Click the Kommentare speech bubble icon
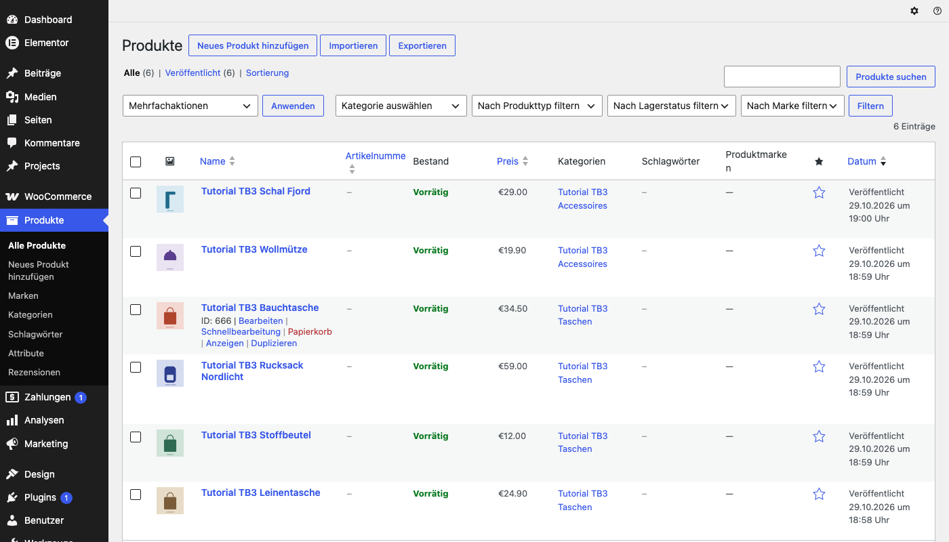 pyautogui.click(x=12, y=143)
